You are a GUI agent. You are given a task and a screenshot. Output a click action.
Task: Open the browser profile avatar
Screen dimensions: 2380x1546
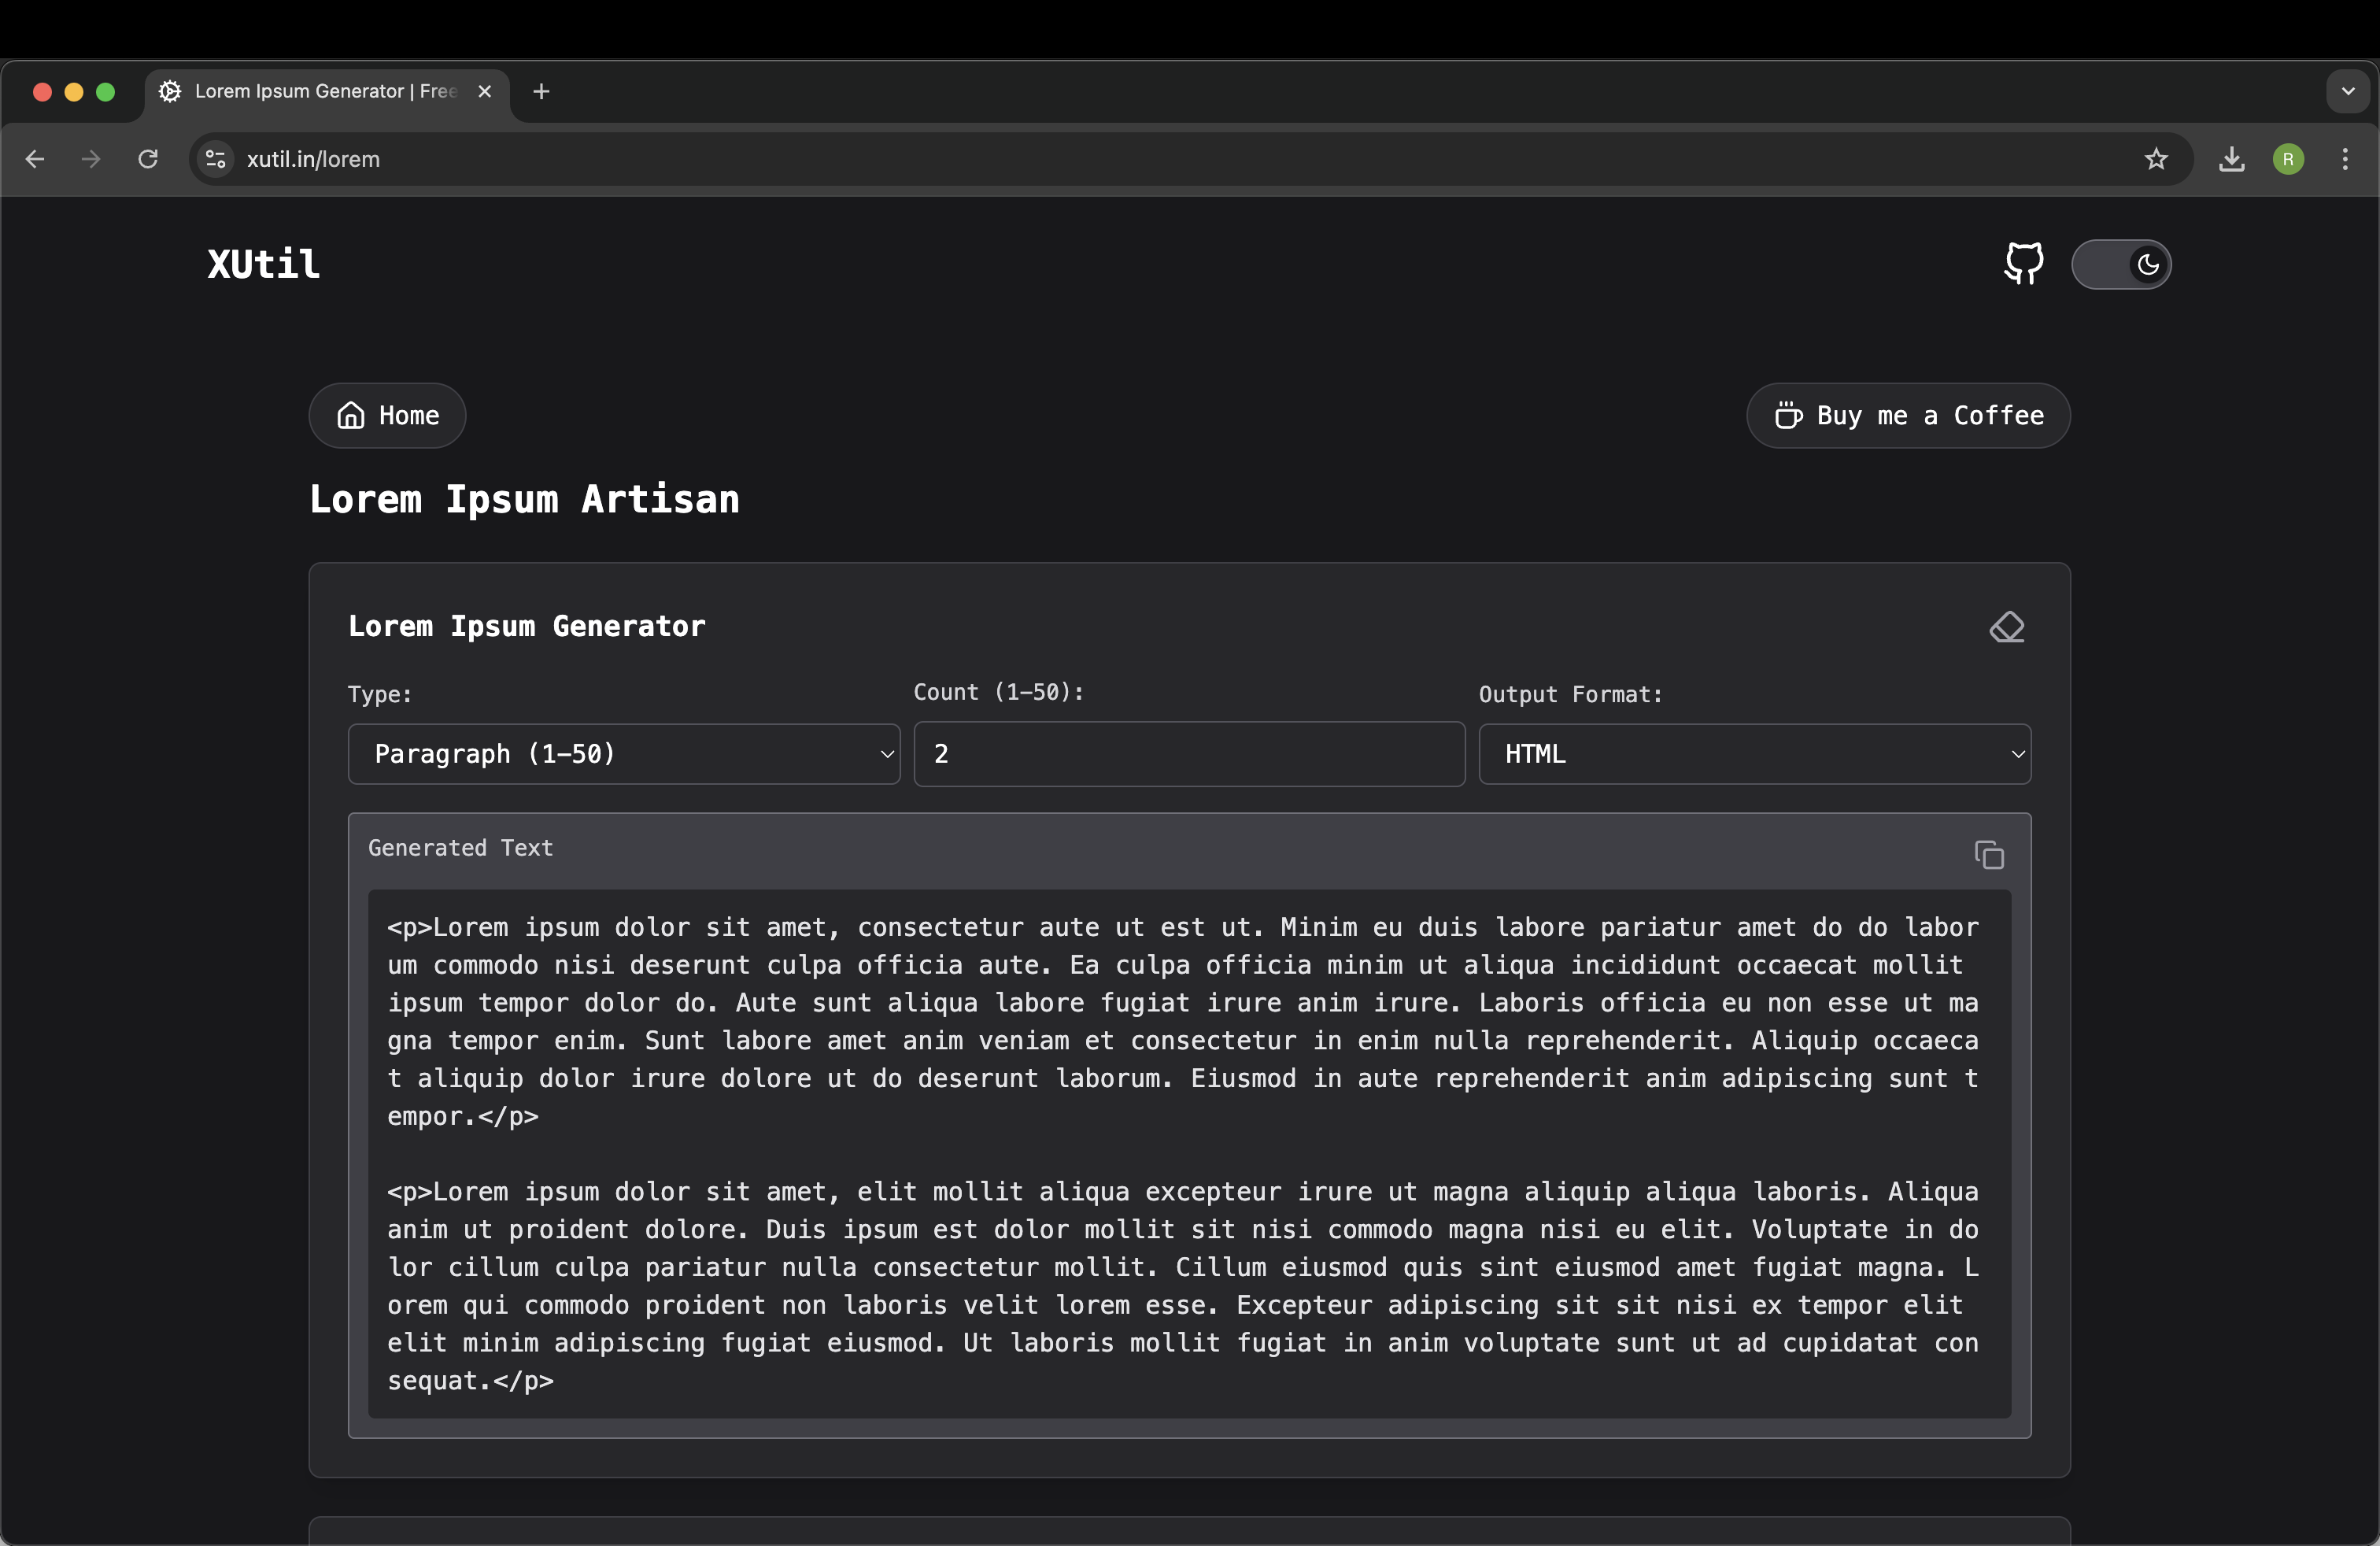coord(2288,159)
